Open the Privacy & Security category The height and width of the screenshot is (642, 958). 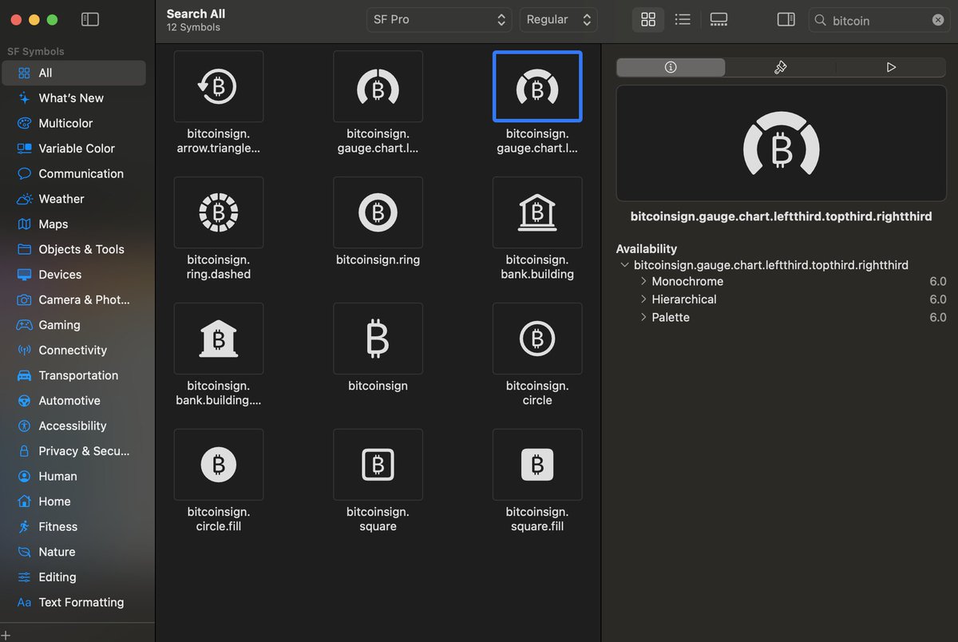[x=74, y=451]
